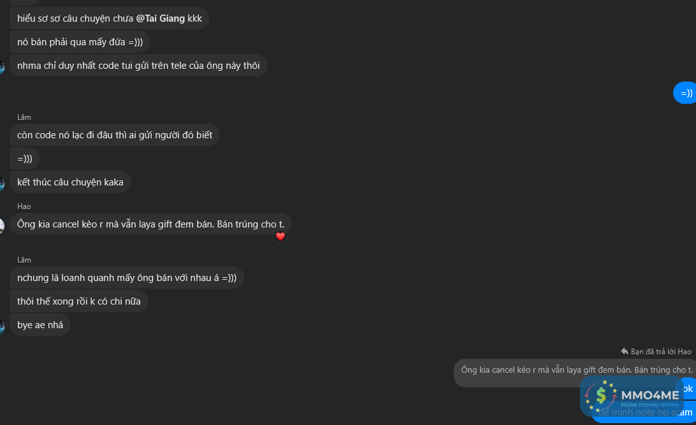Click the blue "ok" sent message
Image resolution: width=696 pixels, height=425 pixels.
(688, 388)
